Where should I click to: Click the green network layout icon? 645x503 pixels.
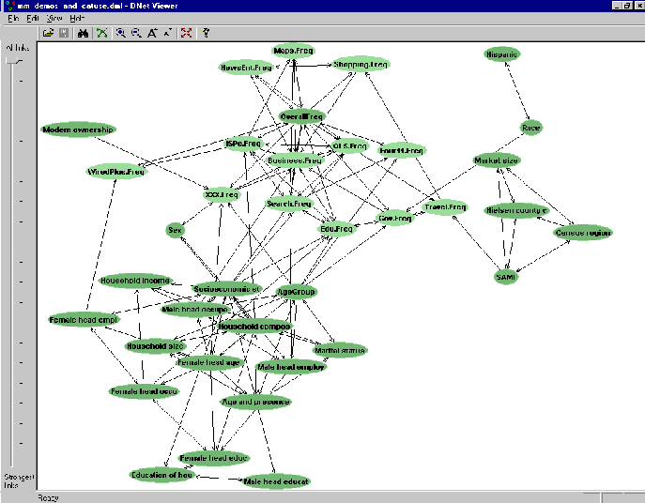[103, 33]
